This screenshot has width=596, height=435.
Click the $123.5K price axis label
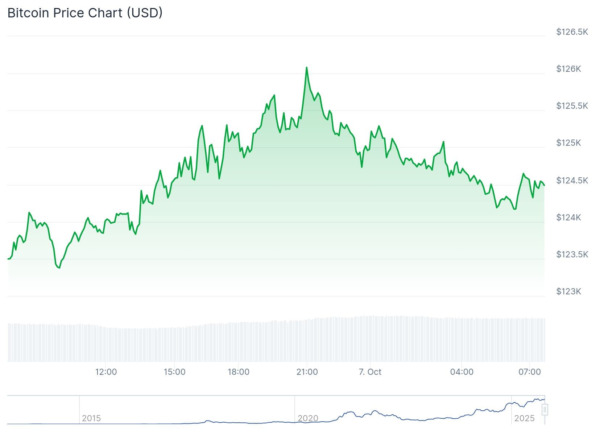point(572,254)
